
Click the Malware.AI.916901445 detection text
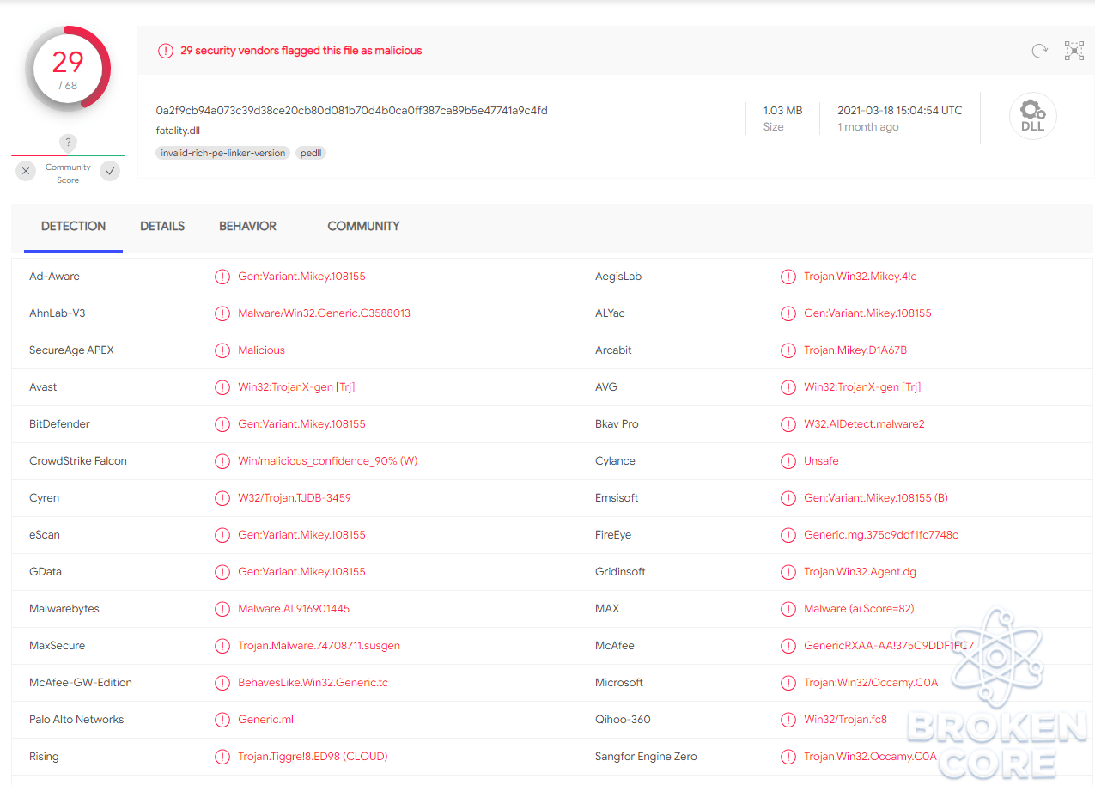(294, 609)
